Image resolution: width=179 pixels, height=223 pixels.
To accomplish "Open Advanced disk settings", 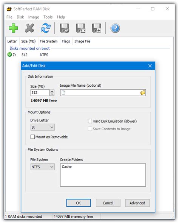I will (137, 203).
